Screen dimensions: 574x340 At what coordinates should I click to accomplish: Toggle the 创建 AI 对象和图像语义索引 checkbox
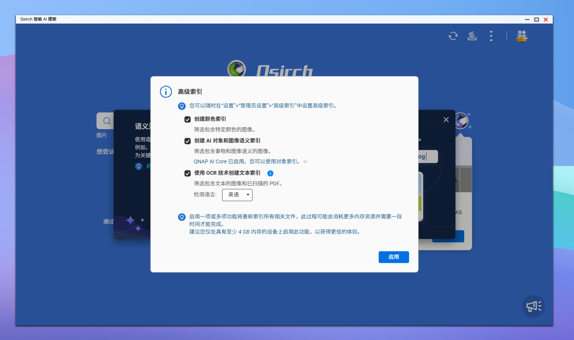click(x=187, y=141)
